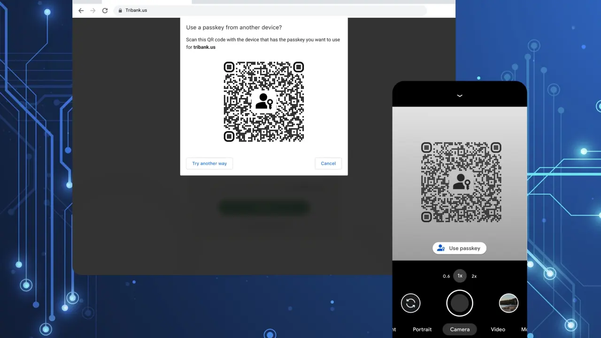Reload the Tribank.us page
This screenshot has width=601, height=338.
coord(105,10)
